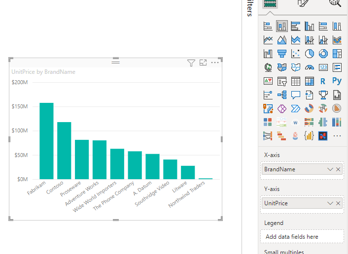Select the Ribbon chart visual
This screenshot has height=254, width=348.
tap(337, 40)
